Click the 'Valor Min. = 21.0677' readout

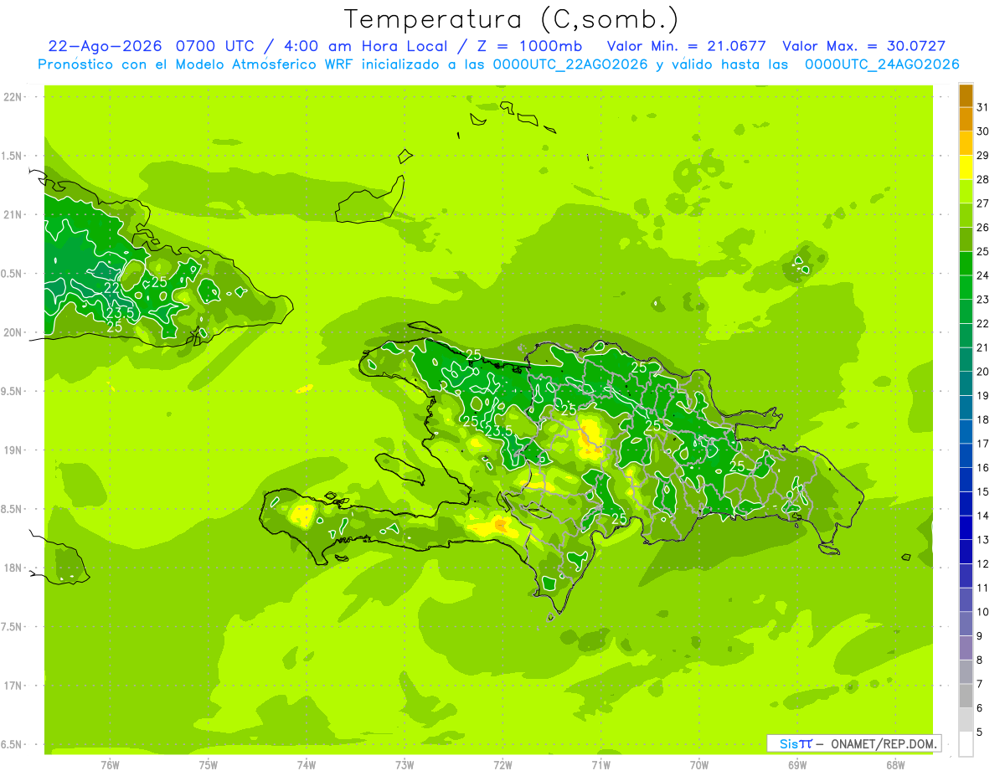pos(686,46)
